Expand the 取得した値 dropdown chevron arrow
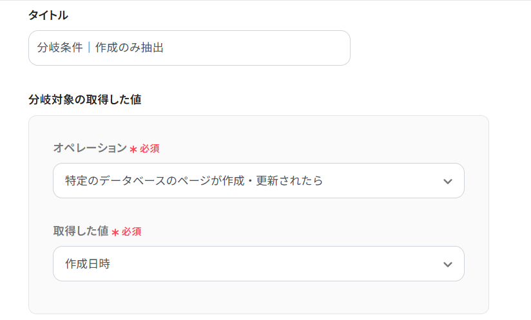531x320 pixels. 448,265
